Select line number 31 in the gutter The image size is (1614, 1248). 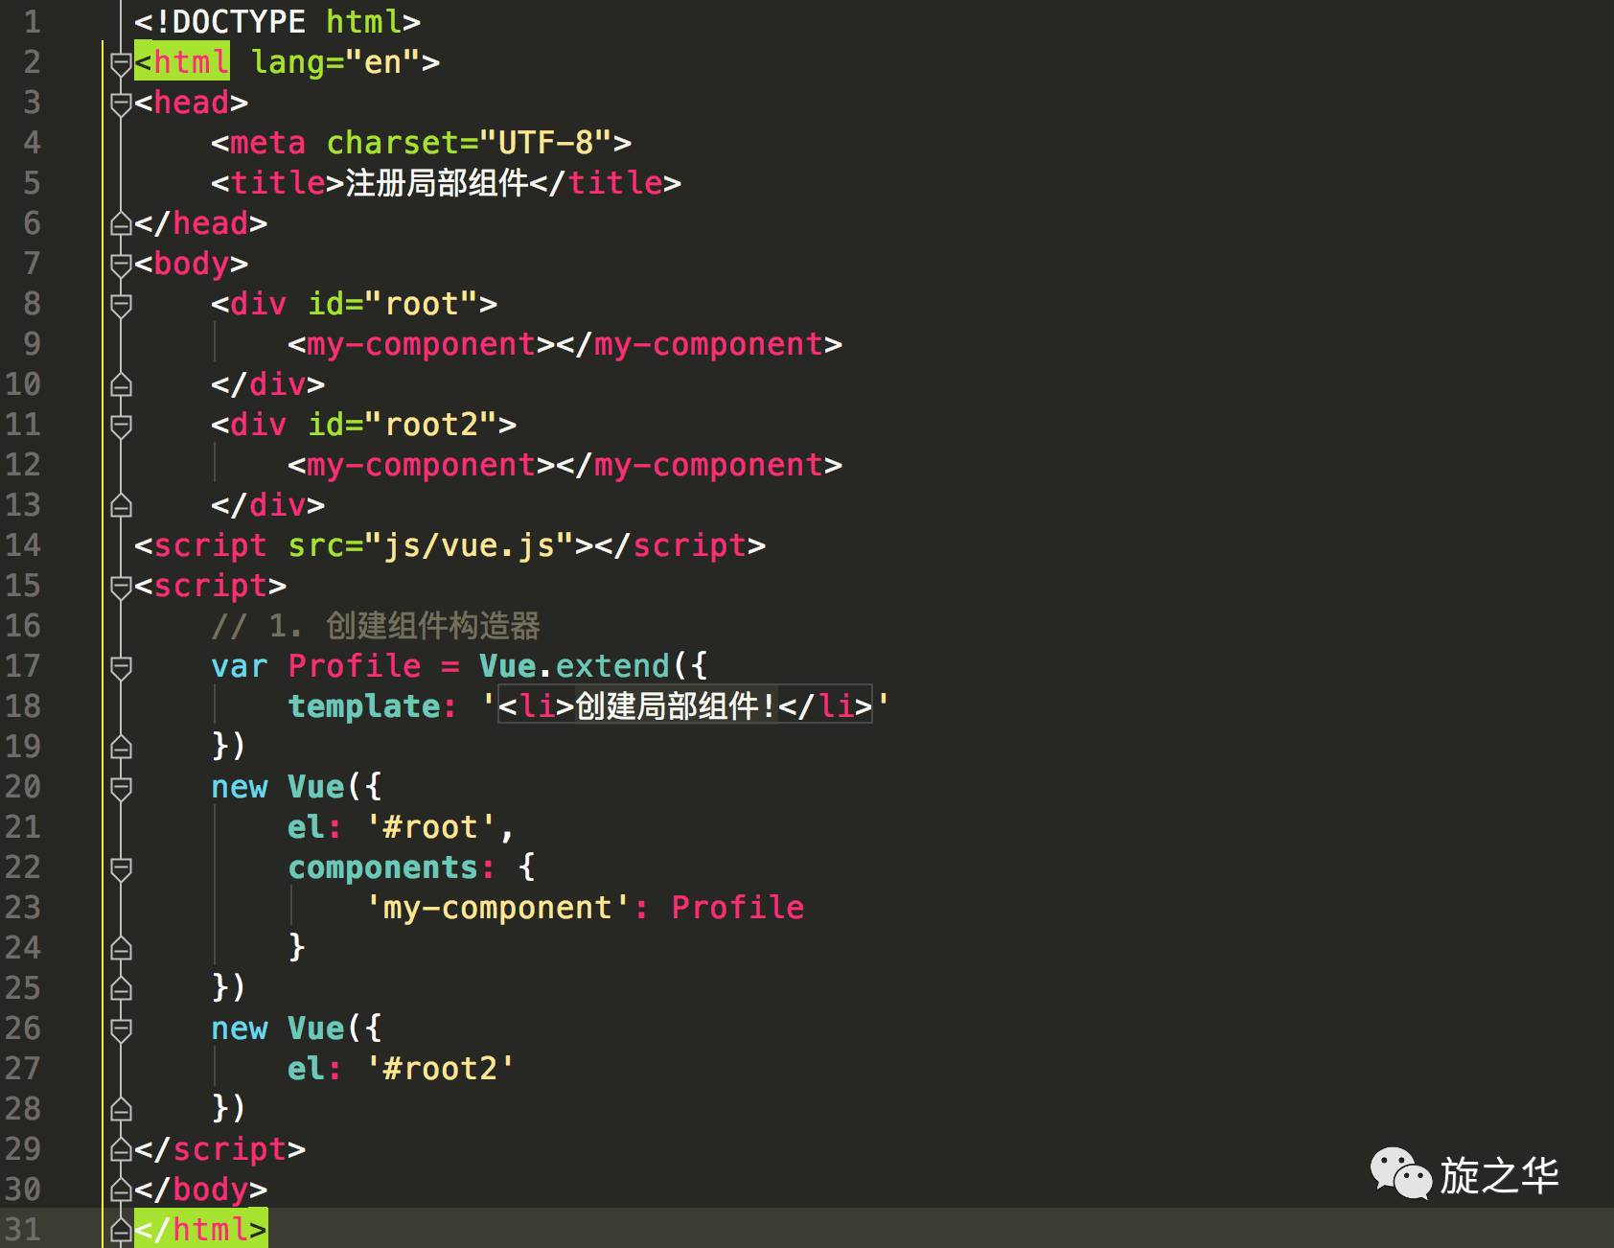[x=23, y=1230]
